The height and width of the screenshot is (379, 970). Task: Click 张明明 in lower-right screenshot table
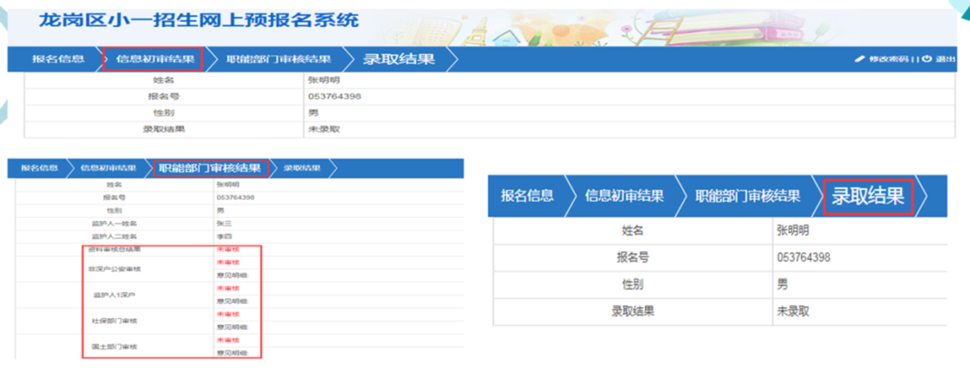794,231
